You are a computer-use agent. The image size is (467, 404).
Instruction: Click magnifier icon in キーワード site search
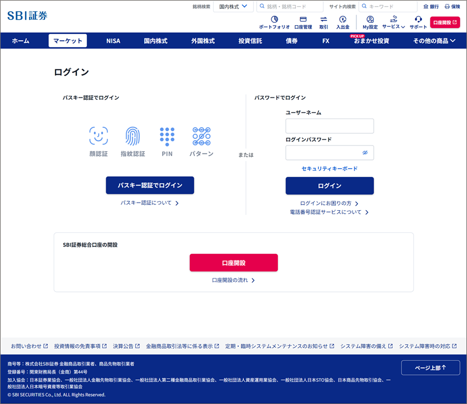pos(364,6)
